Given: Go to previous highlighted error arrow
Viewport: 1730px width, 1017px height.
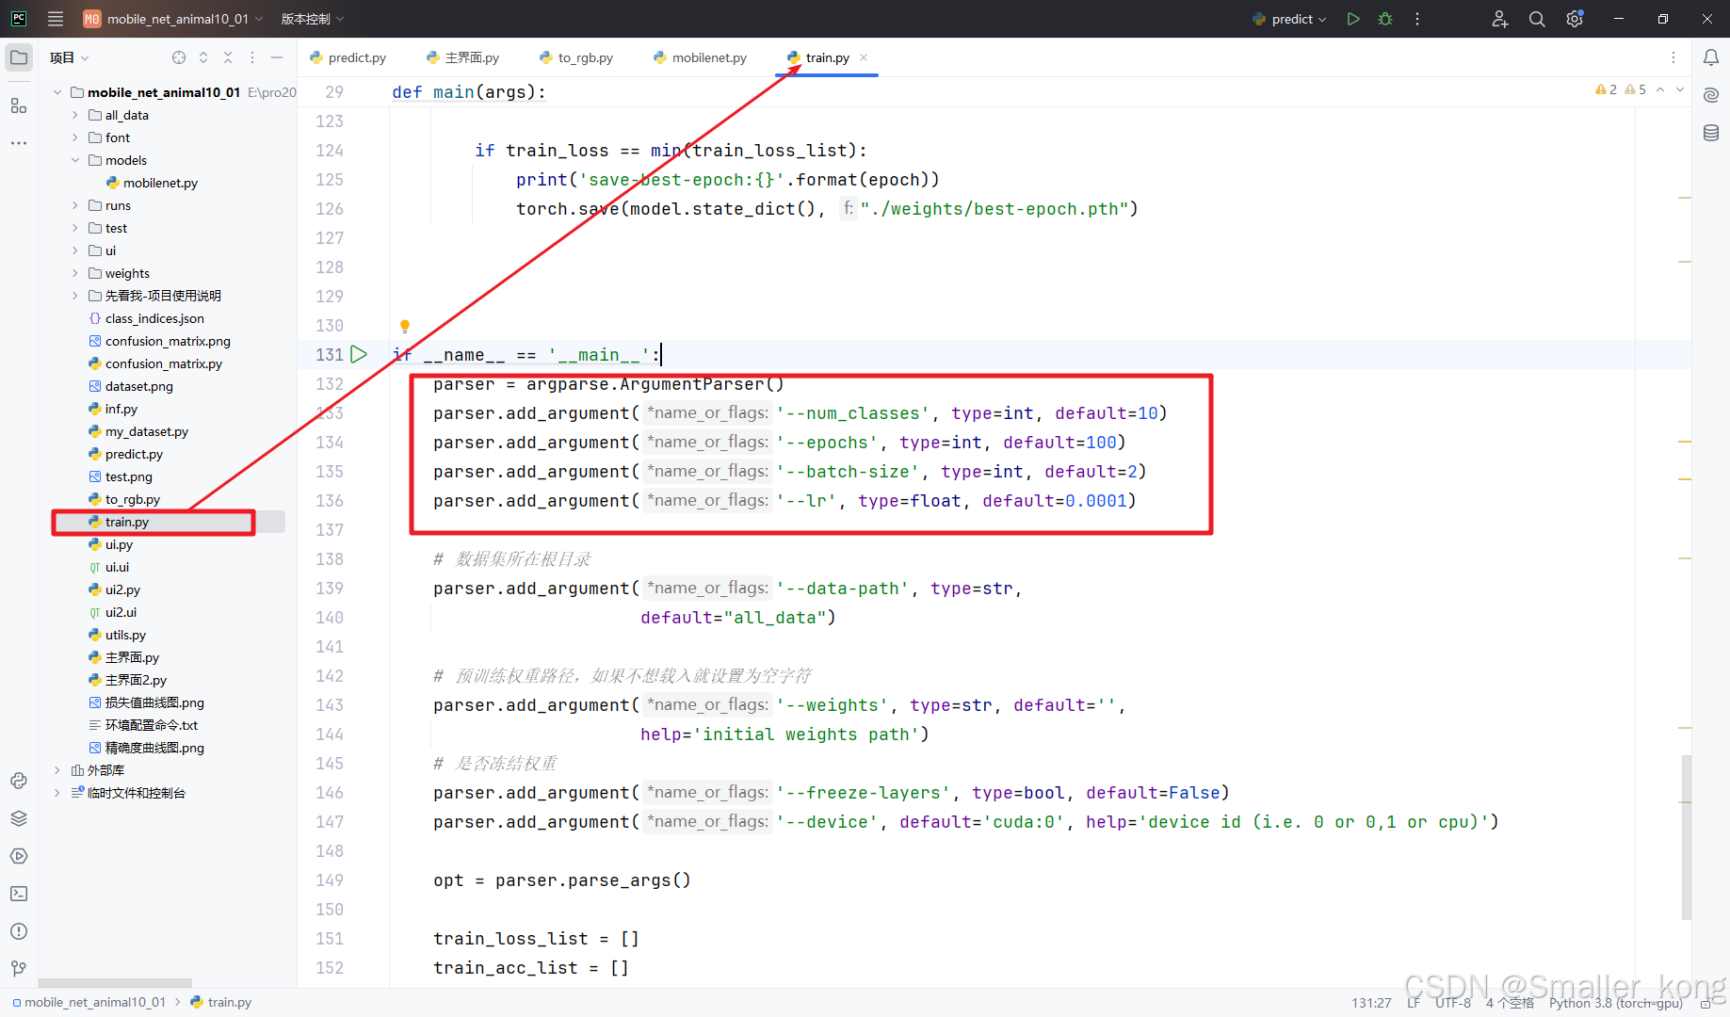Looking at the screenshot, I should 1660,89.
